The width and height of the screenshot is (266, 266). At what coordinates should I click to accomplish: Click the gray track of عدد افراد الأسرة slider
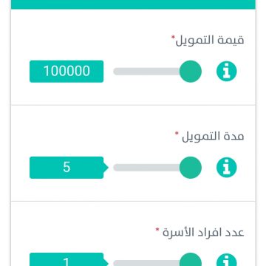pyautogui.click(x=146, y=263)
